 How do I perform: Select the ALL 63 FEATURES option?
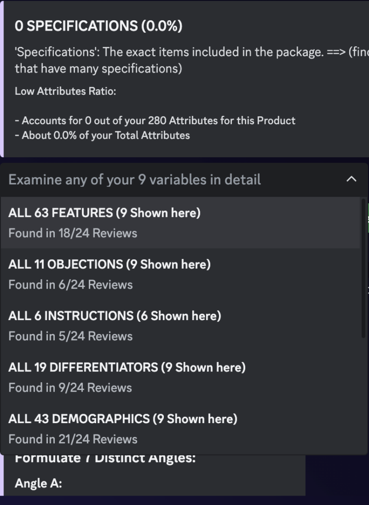tap(180, 222)
